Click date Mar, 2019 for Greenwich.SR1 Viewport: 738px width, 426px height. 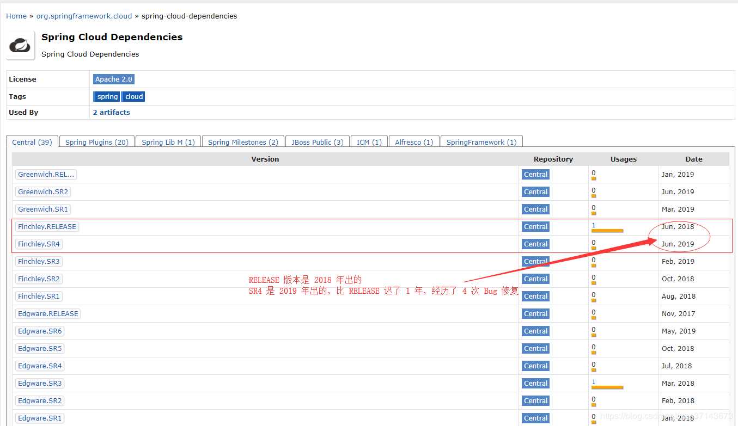tap(678, 209)
